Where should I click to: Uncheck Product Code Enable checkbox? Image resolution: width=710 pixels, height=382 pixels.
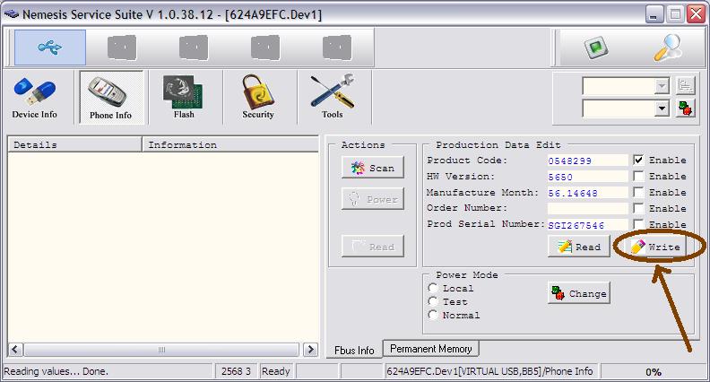(x=638, y=160)
